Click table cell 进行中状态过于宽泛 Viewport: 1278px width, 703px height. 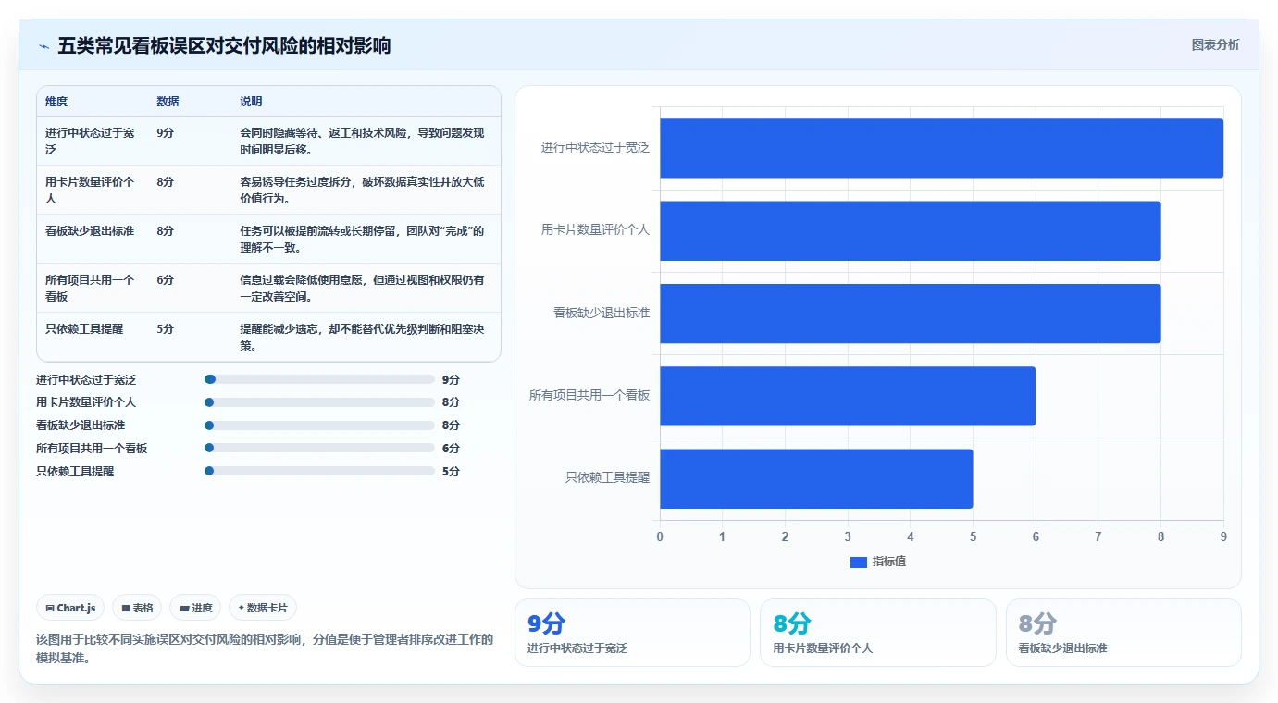tap(90, 141)
